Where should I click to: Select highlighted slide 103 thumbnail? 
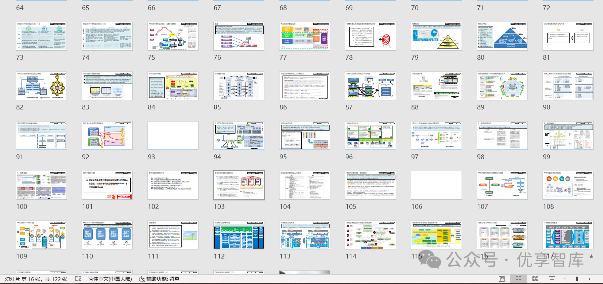pos(239,185)
